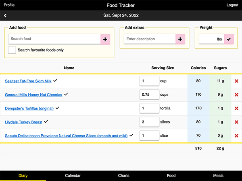This screenshot has width=242, height=181.
Task: Click the plus icon to add food
Action: (x=105, y=39)
